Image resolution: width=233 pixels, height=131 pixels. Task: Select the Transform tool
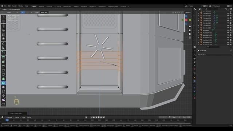pos(3,39)
